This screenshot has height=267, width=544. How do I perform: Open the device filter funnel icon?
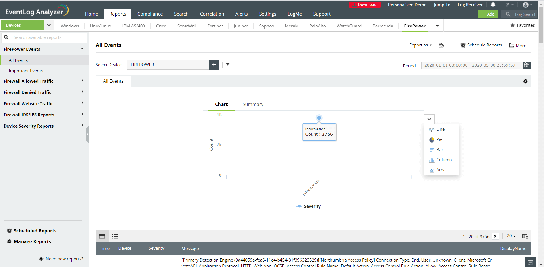tap(228, 65)
